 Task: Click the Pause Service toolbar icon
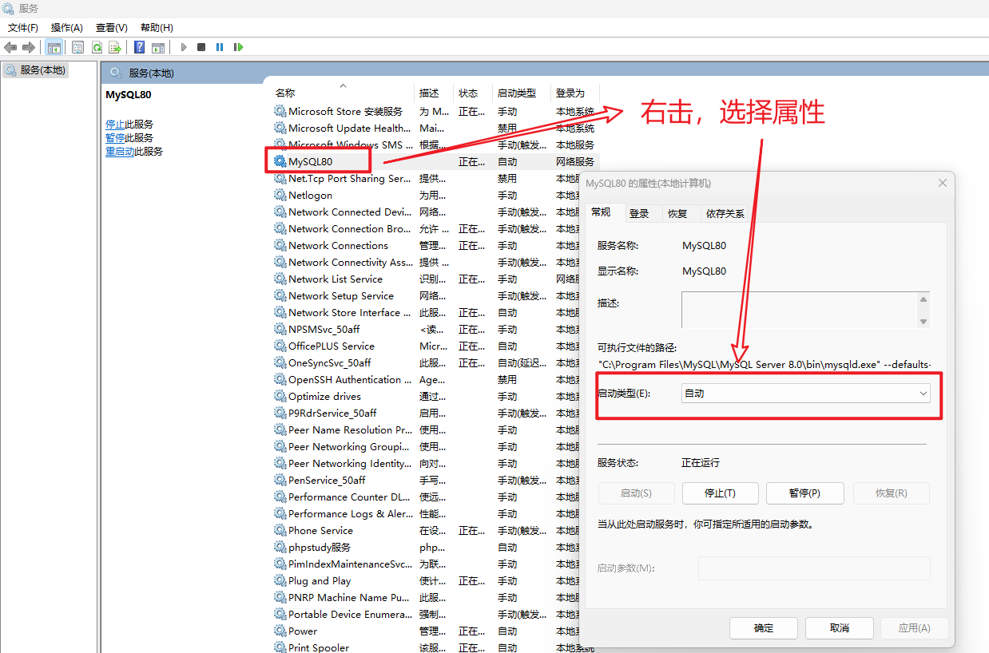coord(220,47)
